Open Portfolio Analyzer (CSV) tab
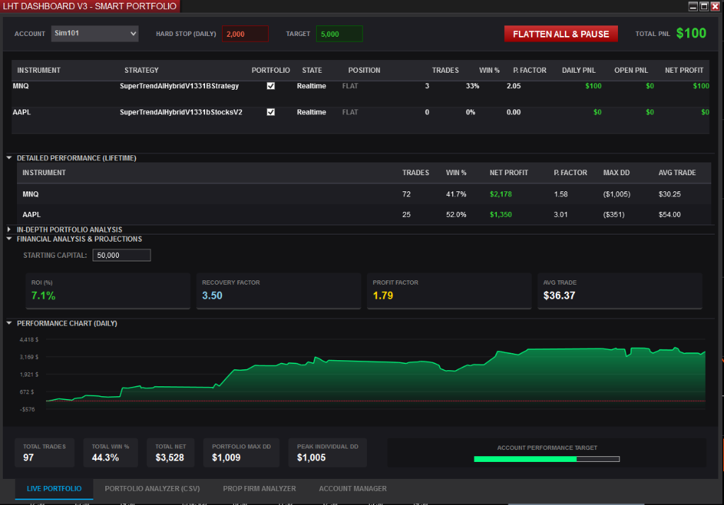Screen dimensions: 724x505 tap(153, 488)
